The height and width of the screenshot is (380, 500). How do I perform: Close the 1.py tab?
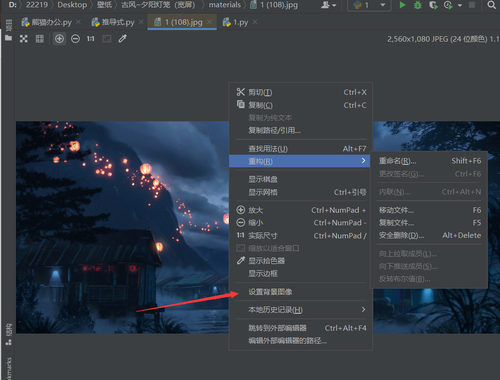pyautogui.click(x=255, y=22)
